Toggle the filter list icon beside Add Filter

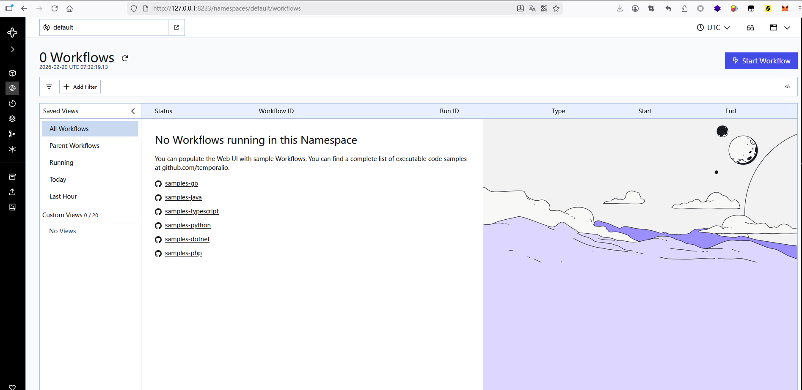tap(49, 87)
